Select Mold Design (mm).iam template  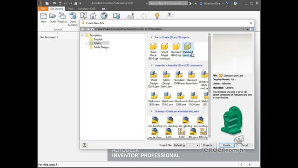[x=166, y=79]
